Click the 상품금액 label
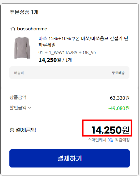 pos(18,97)
